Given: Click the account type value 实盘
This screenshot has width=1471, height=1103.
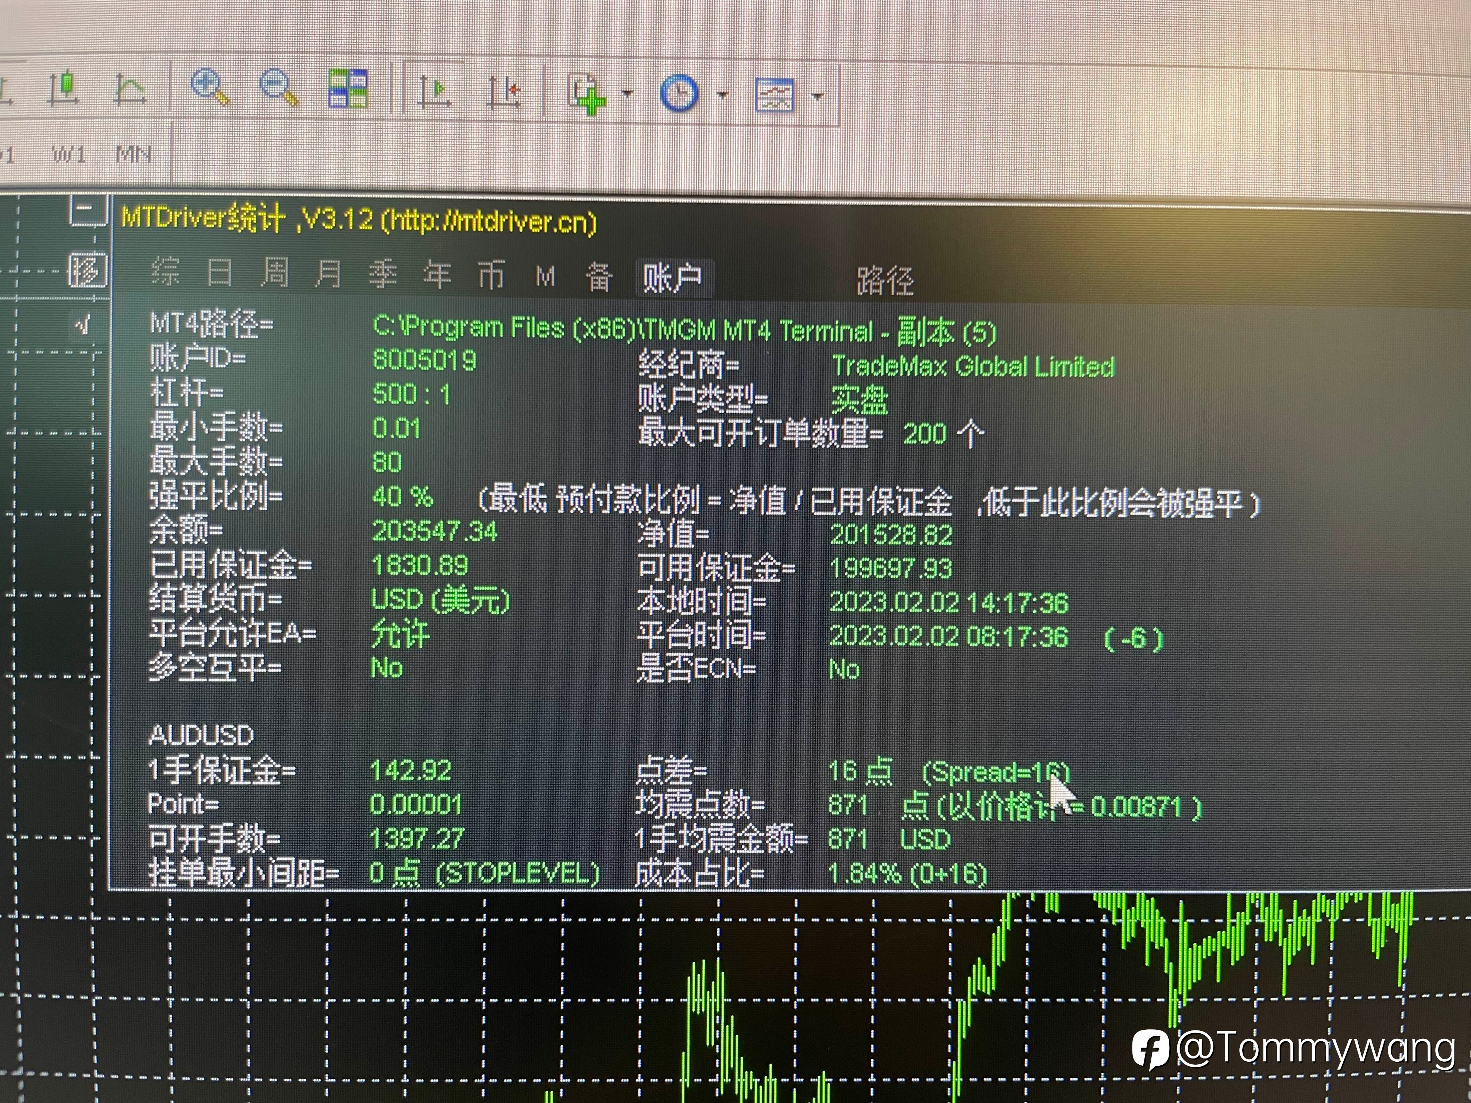Looking at the screenshot, I should [x=859, y=400].
